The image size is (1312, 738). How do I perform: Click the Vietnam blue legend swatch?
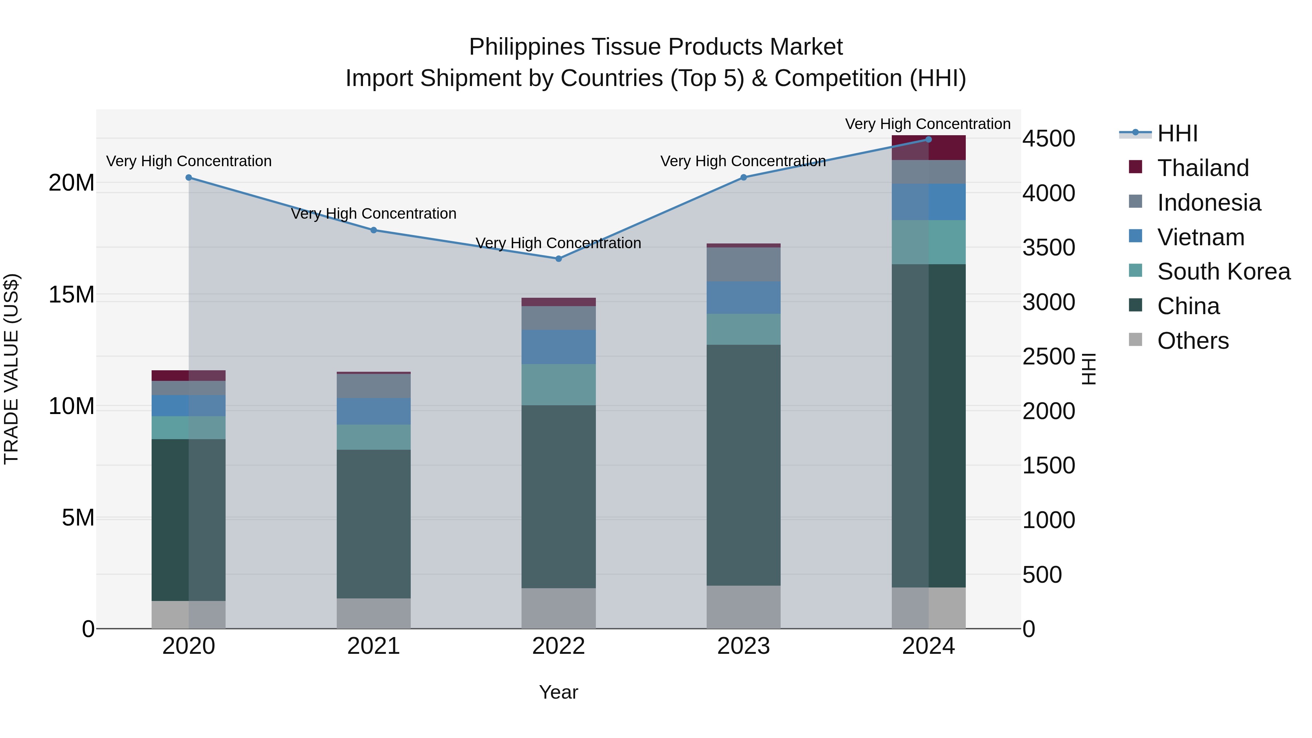(x=1135, y=236)
